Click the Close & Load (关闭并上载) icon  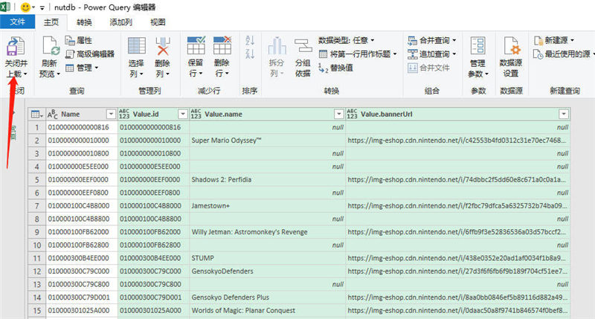(x=16, y=47)
